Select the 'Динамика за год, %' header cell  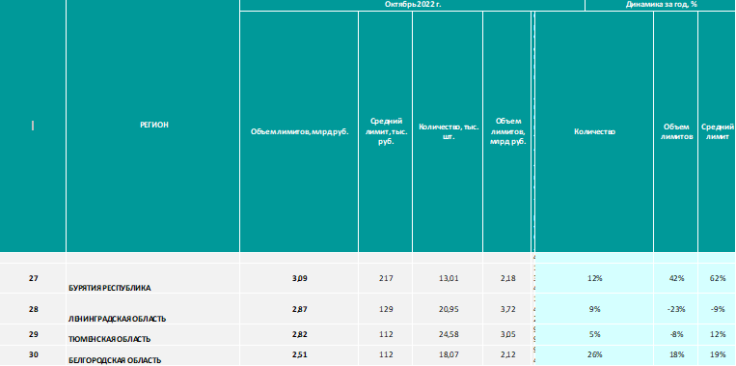pyautogui.click(x=661, y=5)
